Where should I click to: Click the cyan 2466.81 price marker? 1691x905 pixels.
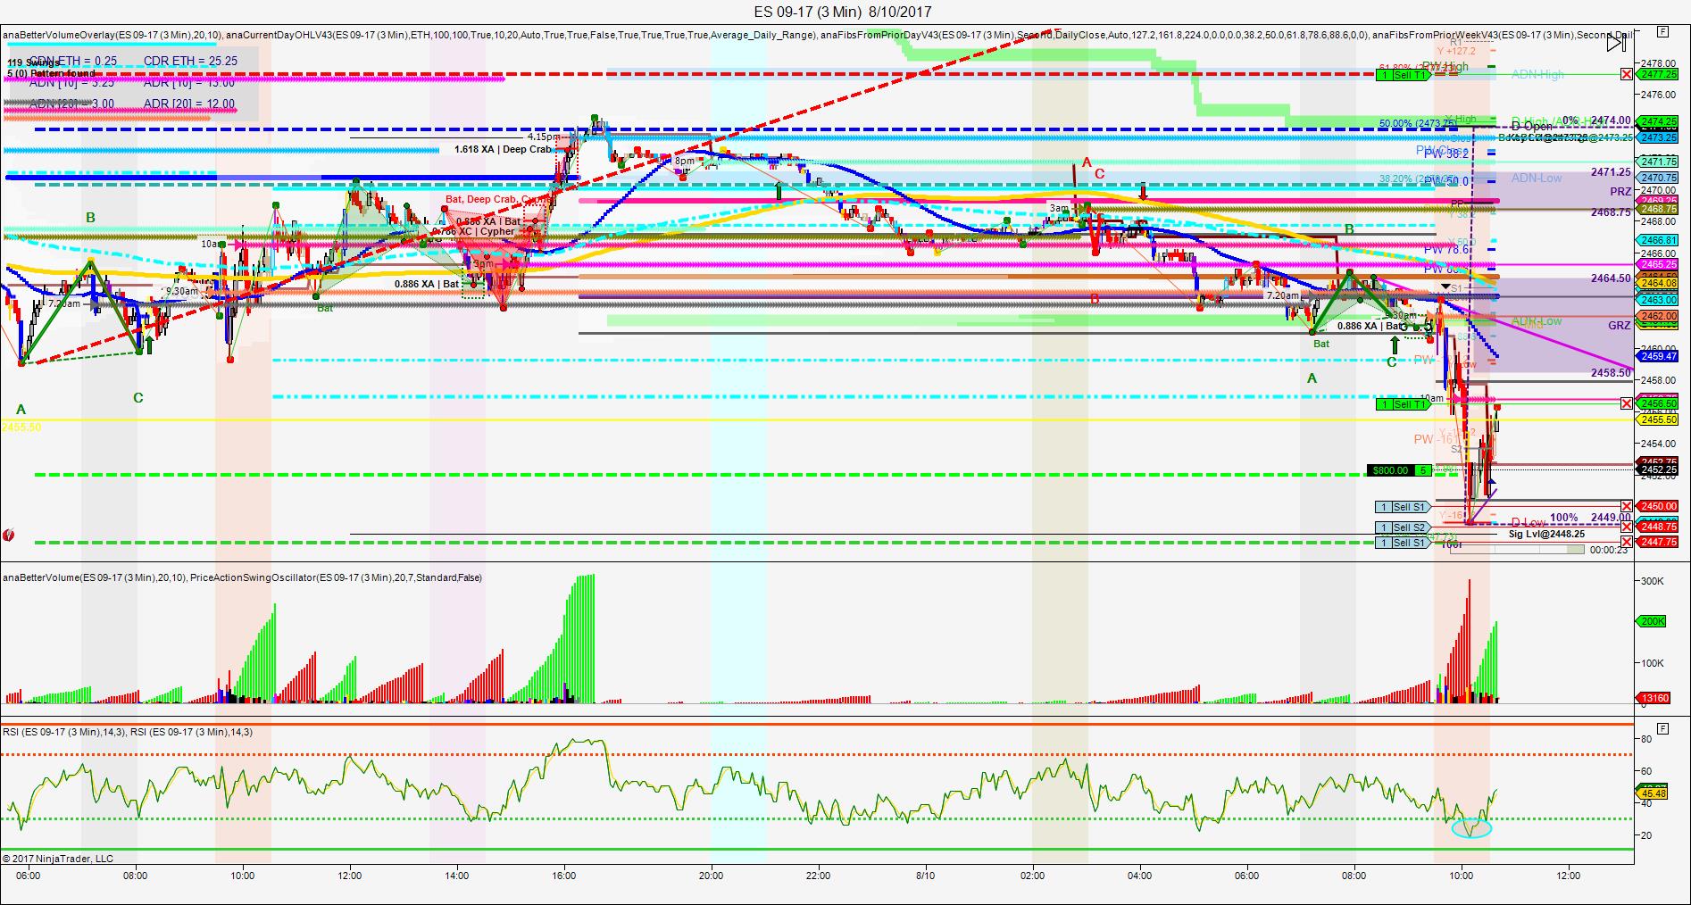click(1659, 240)
